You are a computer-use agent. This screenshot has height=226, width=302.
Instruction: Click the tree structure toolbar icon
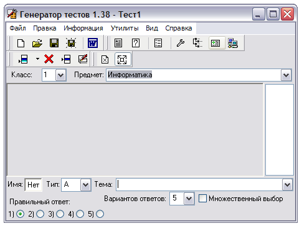pos(197,43)
